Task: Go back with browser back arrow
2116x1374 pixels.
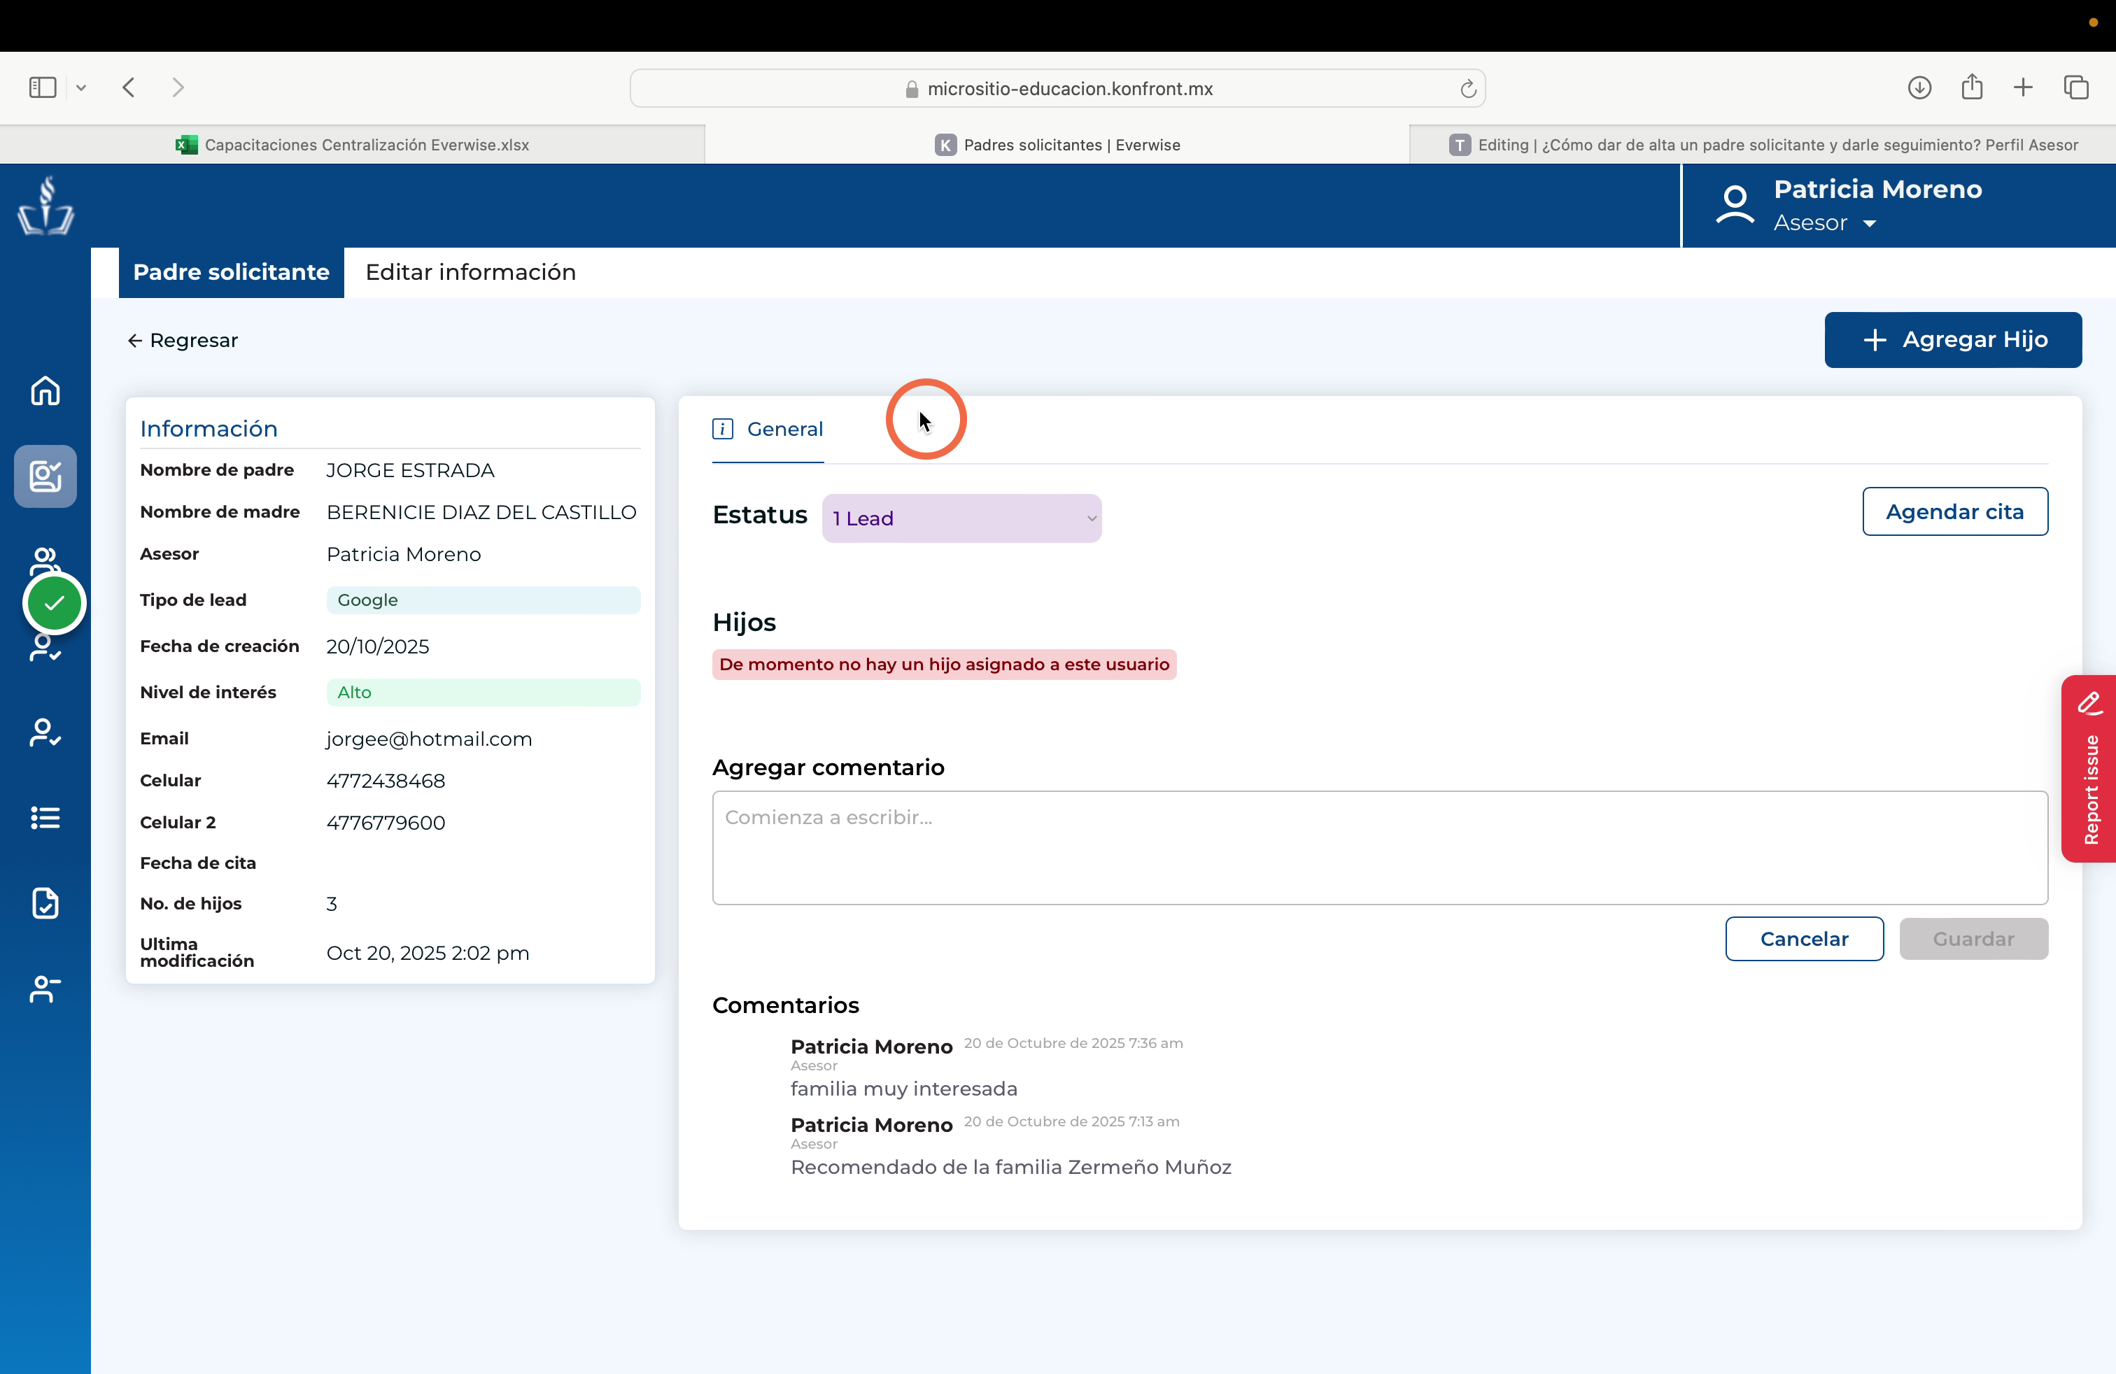Action: coord(129,87)
